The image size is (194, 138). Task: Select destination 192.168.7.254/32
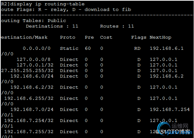point(29,121)
